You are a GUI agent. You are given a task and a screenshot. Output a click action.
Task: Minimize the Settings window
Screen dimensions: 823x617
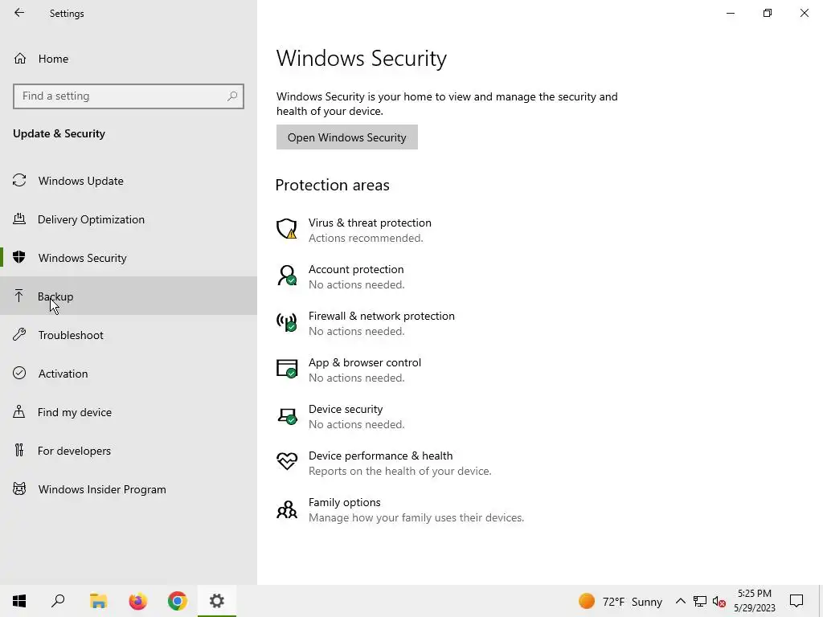730,13
